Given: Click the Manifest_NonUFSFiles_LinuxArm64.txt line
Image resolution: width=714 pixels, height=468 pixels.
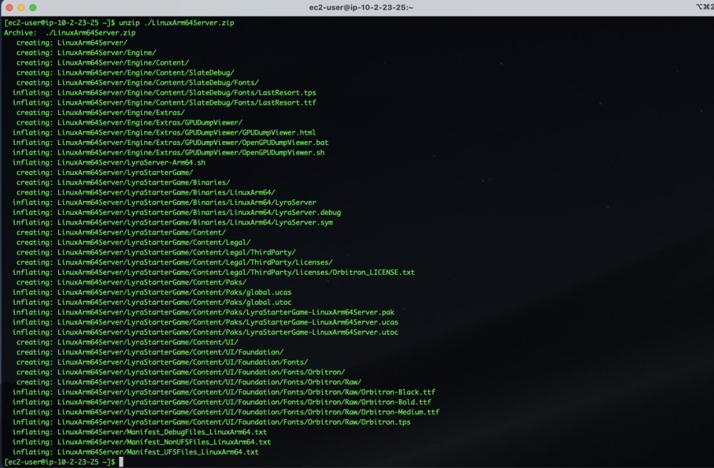Looking at the screenshot, I should [x=142, y=442].
